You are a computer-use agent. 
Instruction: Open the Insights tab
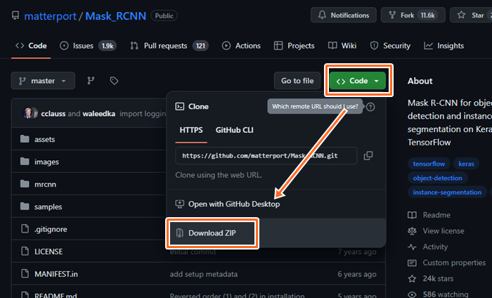coord(444,46)
